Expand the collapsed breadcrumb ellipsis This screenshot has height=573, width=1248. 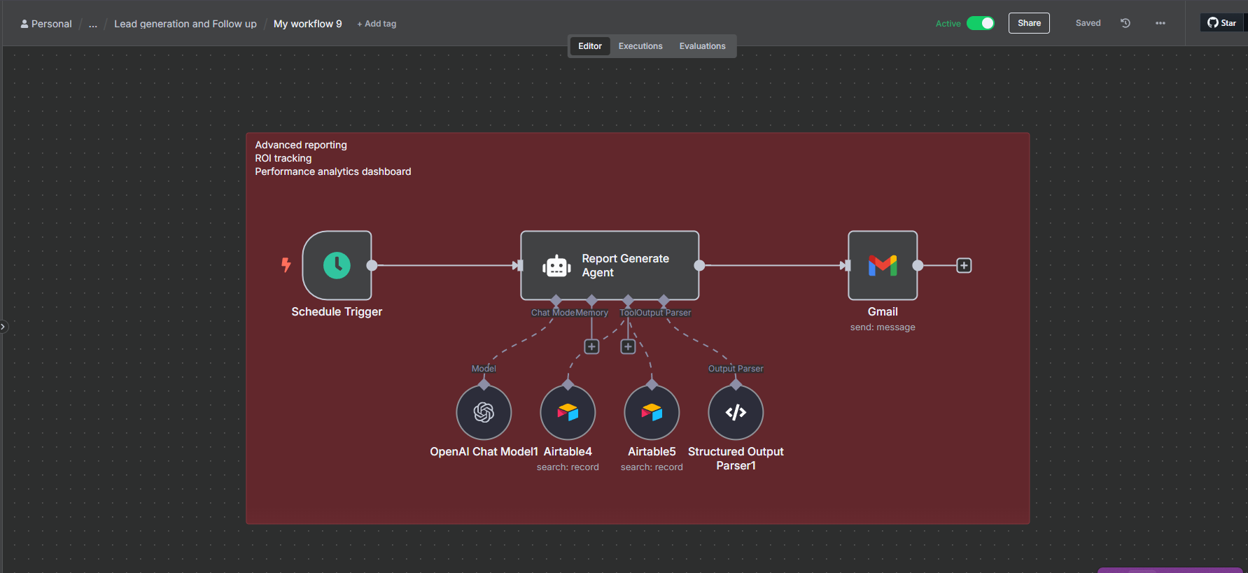coord(93,24)
